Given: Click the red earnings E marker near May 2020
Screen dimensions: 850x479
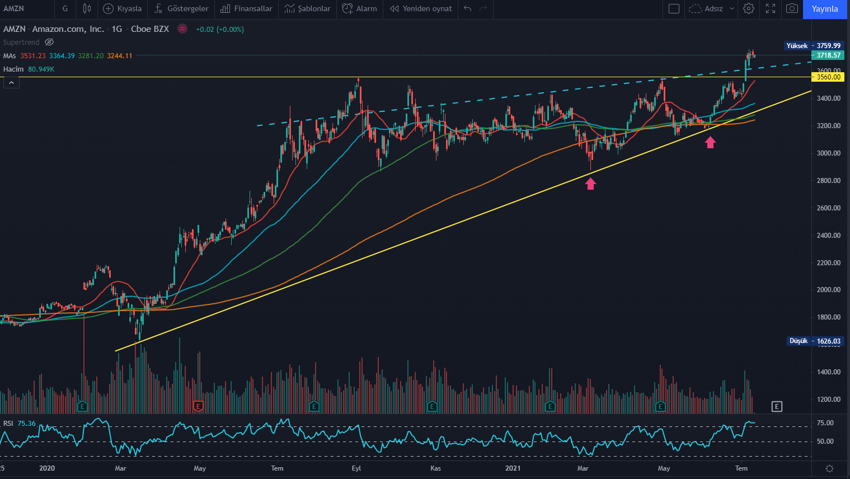Looking at the screenshot, I should [198, 406].
